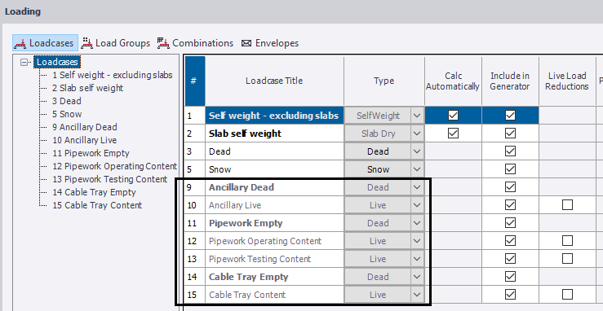The image size is (603, 311).
Task: Click the Type column header
Action: pyautogui.click(x=384, y=81)
